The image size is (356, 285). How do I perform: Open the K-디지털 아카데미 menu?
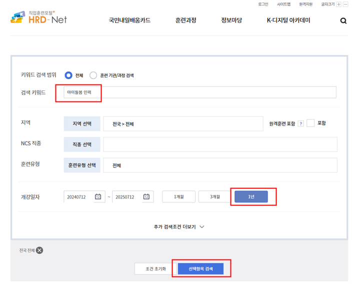(288, 20)
